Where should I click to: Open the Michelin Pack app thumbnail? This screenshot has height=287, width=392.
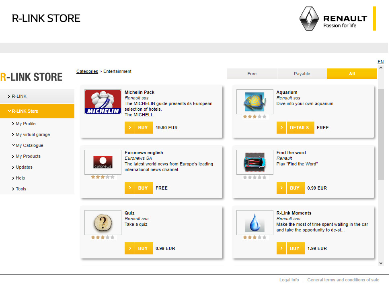click(103, 102)
